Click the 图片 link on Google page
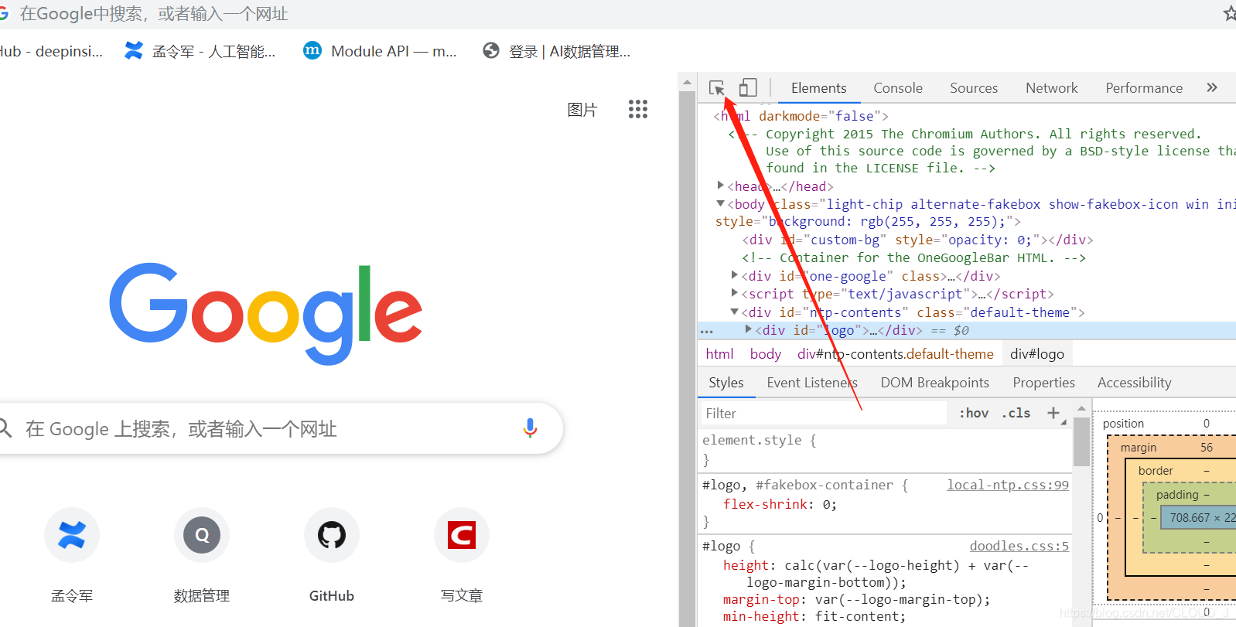The image size is (1236, 627). (x=582, y=110)
